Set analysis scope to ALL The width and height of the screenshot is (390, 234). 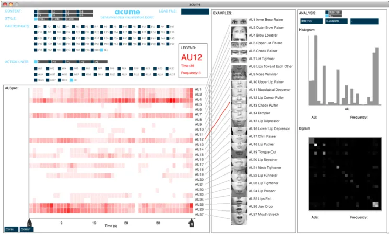327,16
